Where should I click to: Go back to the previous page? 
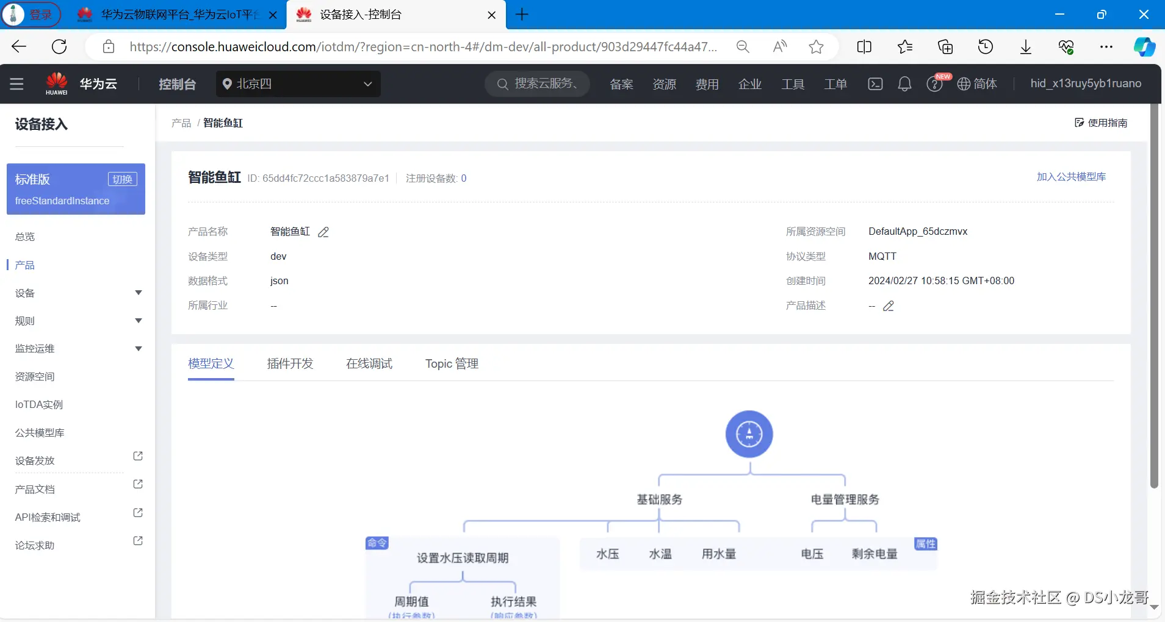(x=19, y=47)
